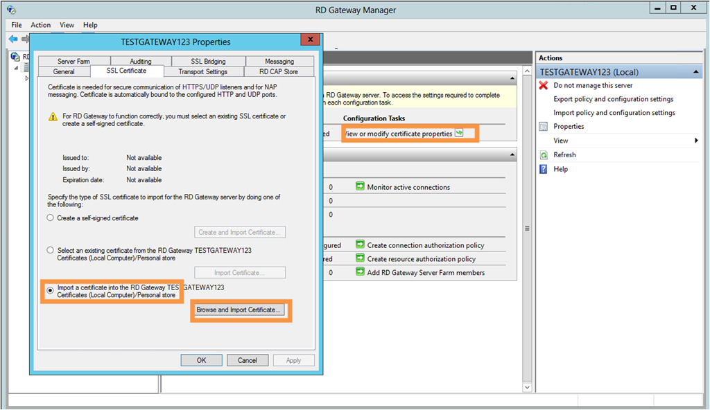The height and width of the screenshot is (410, 710).
Task: Click the center pane vertical scrollbar grip
Action: [527, 229]
